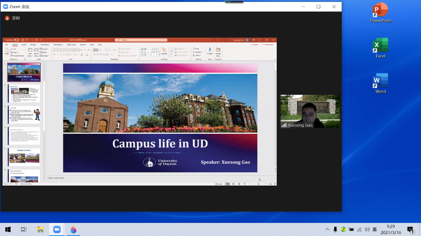Select the About Dayton slide 2 thumbnail

point(24,94)
